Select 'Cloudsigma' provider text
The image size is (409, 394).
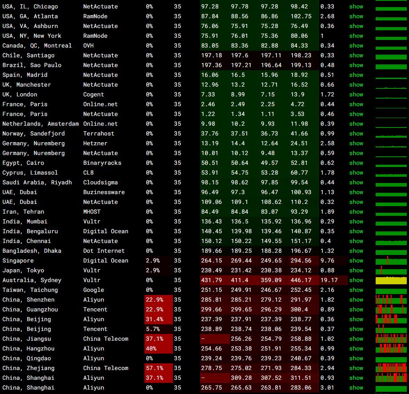[x=100, y=183]
